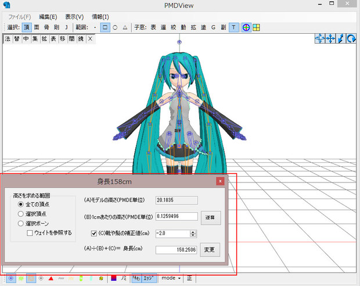
Task: Click the camera pan-rotate arrows icon
Action: [320, 38]
